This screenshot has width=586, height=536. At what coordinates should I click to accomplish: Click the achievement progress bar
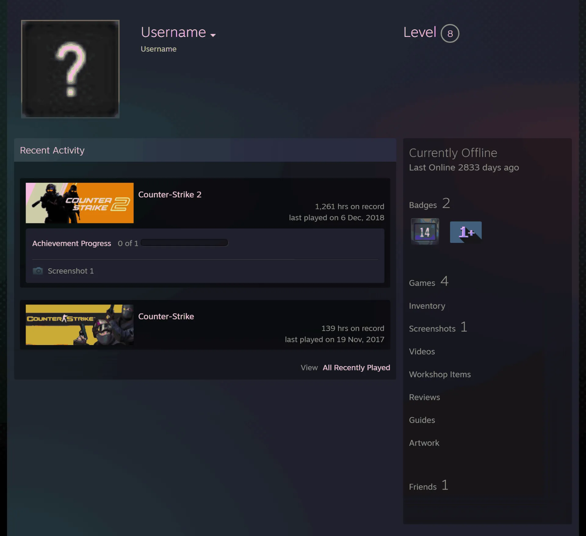click(x=184, y=243)
